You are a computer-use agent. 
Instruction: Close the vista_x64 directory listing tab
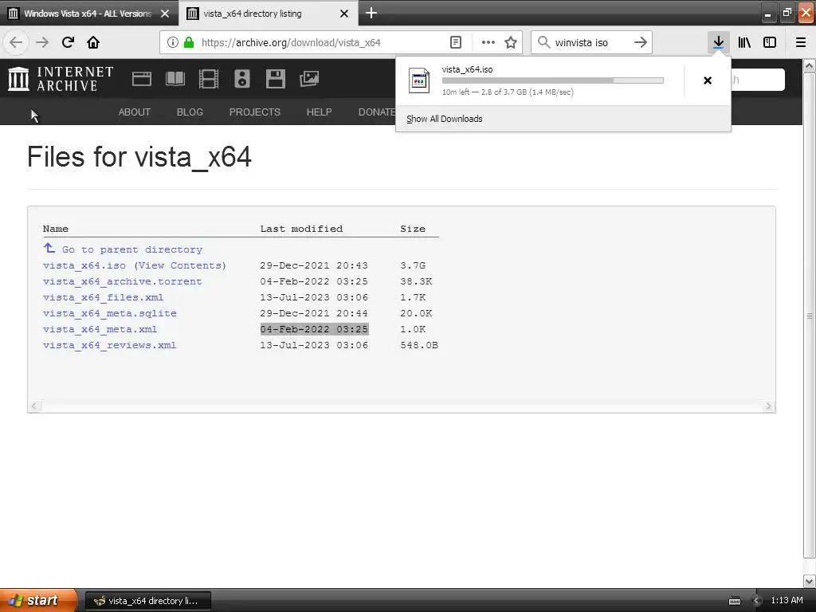[x=344, y=14]
